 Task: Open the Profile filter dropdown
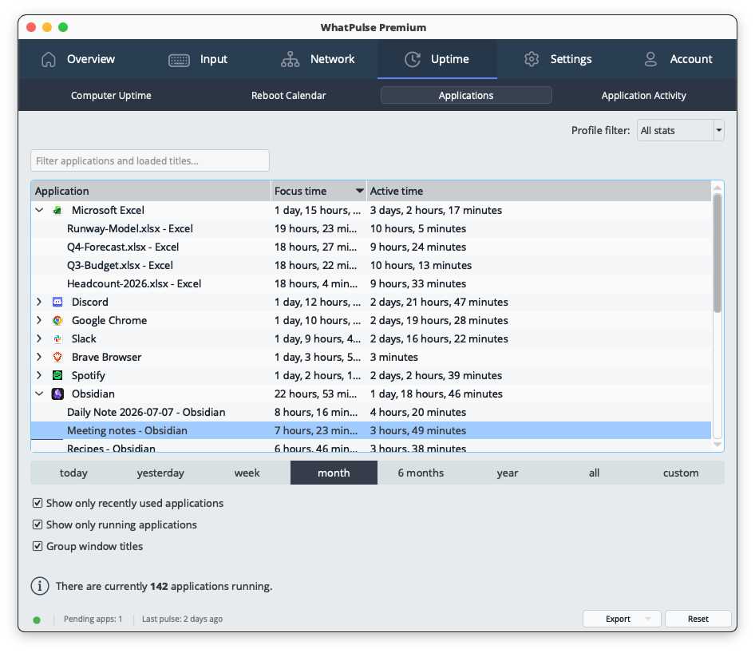(680, 130)
